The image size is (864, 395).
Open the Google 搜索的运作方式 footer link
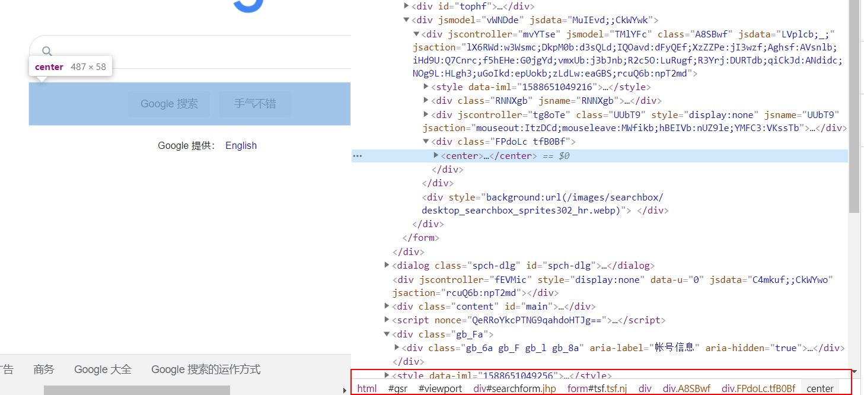206,369
